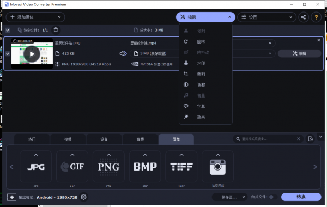Choose 调整 adjust in edit menu
The width and height of the screenshot is (327, 207).
(x=205, y=85)
